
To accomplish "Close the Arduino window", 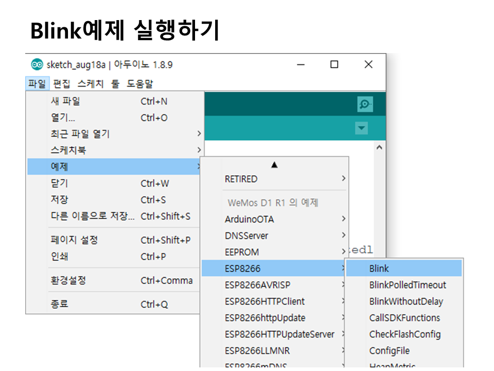I will coord(368,64).
